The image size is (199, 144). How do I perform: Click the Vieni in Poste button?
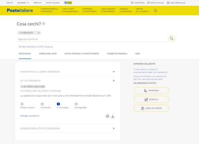click(151, 108)
